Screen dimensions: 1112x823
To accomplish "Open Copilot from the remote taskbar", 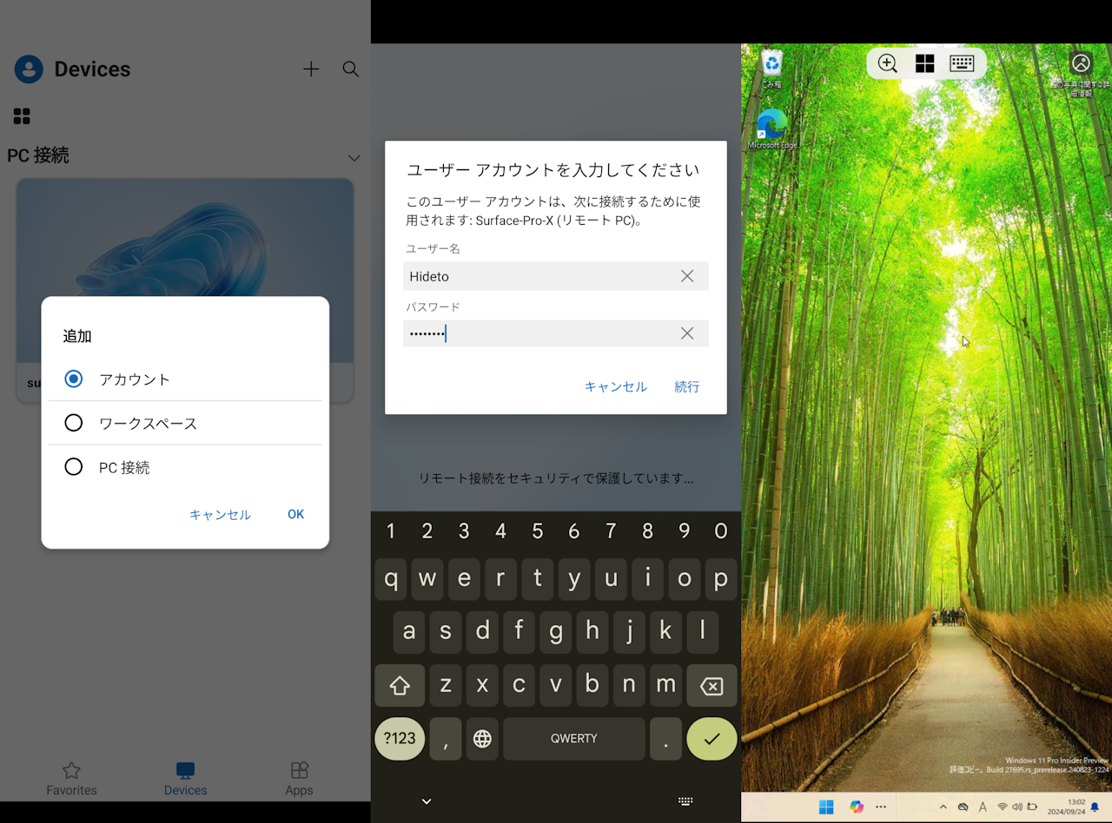I will 857,807.
